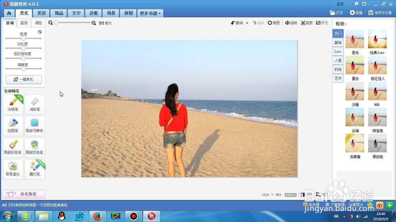Screen dimensions: 396x222
Task: Apply 一键美化 auto enhance
Action: tap(24, 79)
